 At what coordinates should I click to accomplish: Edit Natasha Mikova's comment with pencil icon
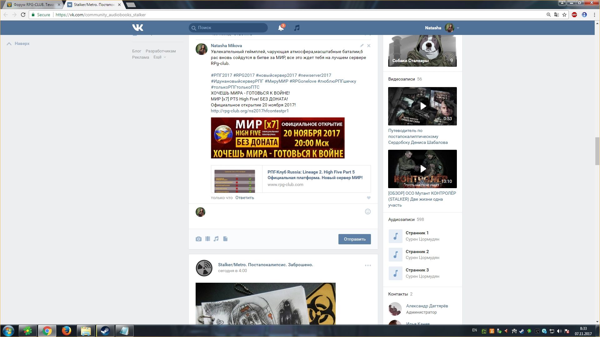362,46
